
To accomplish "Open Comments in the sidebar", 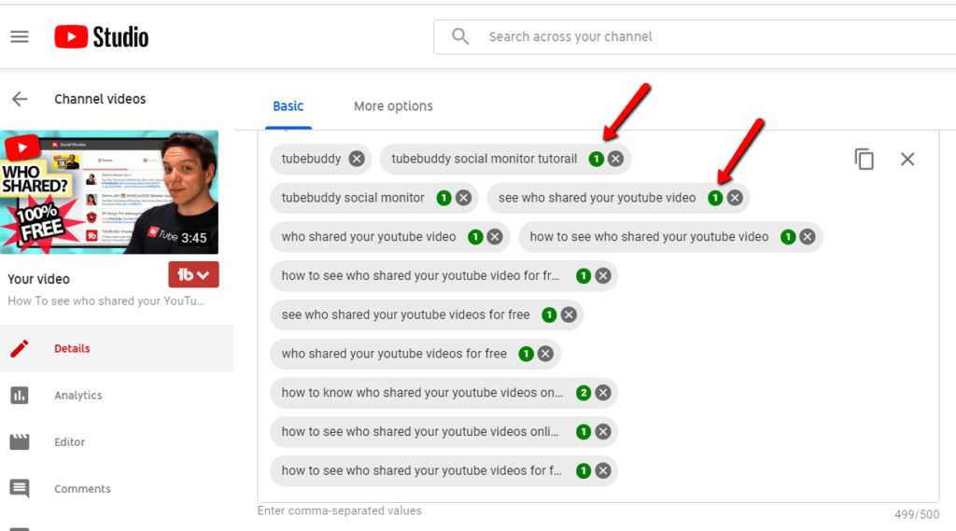I will coord(82,489).
